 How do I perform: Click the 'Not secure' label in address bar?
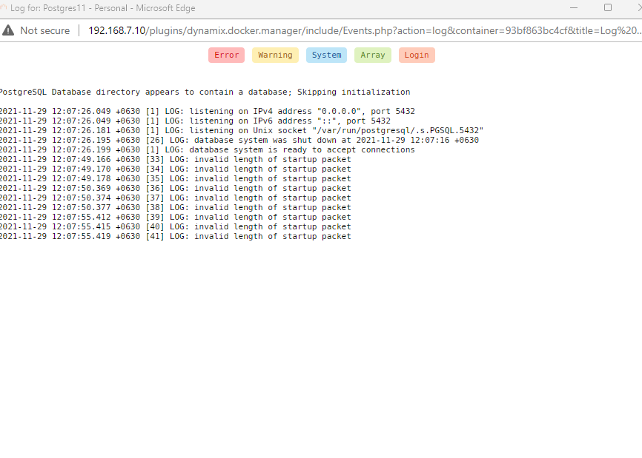[x=45, y=30]
